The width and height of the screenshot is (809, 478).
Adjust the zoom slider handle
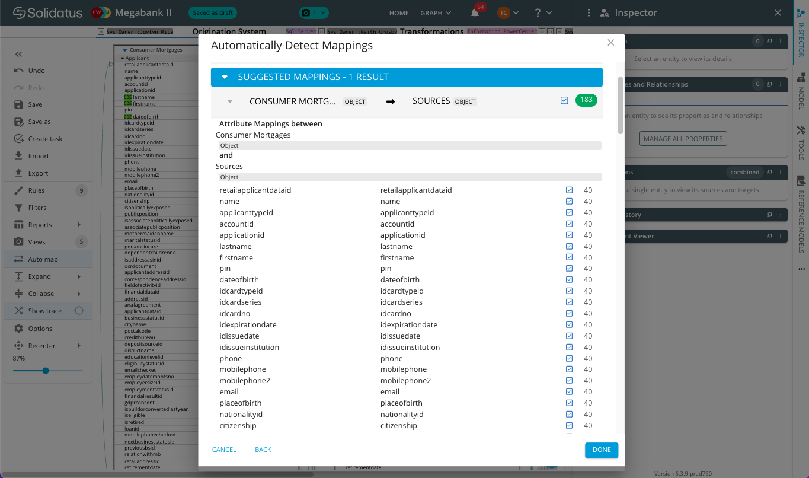click(x=46, y=371)
